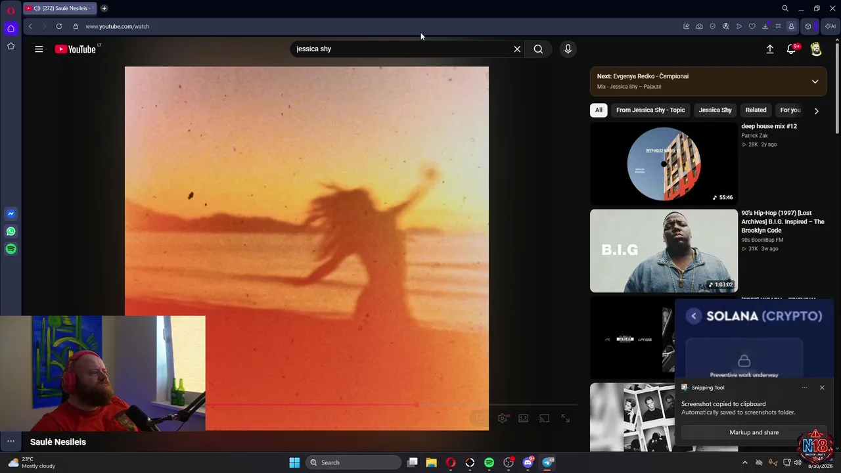Open Spotify in the Opera sidebar
Screen dimensions: 841x473
tap(11, 249)
